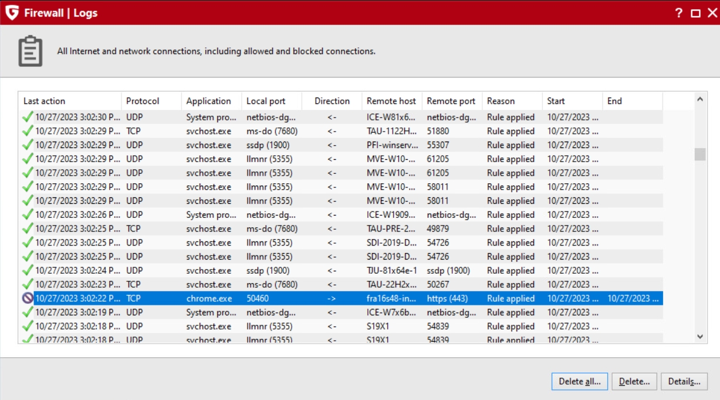Viewport: 720px width, 400px height.
Task: Sort by the Protocol column header
Action: (x=151, y=101)
